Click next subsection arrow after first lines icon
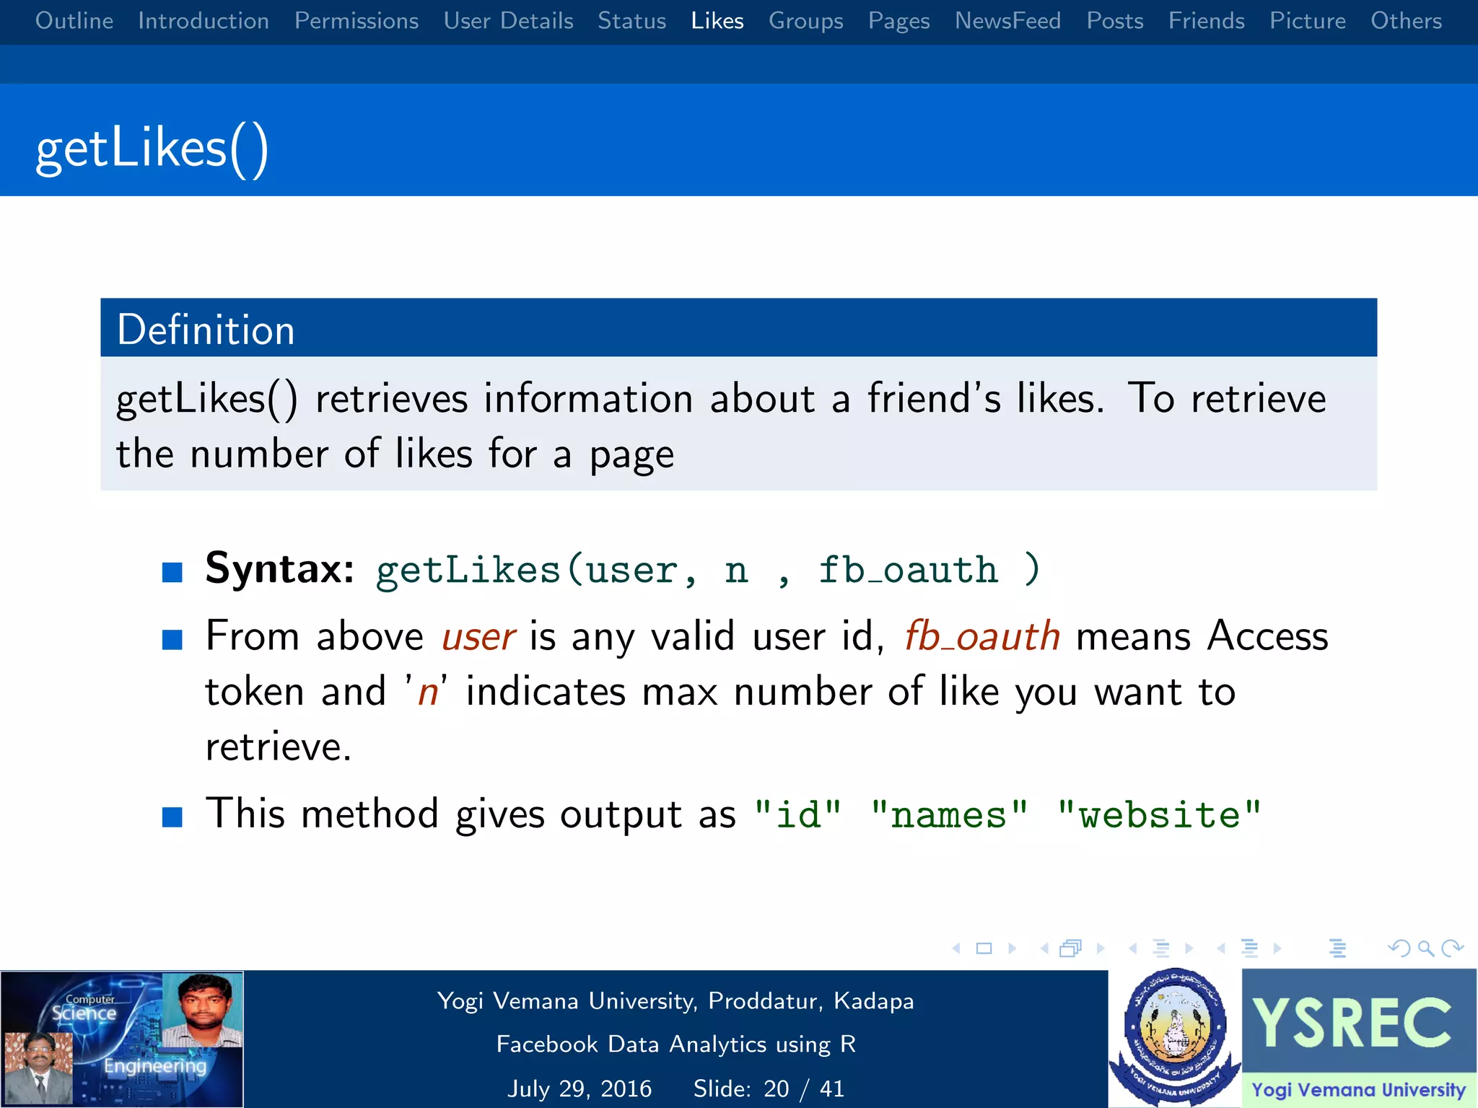Image resolution: width=1478 pixels, height=1108 pixels. pyautogui.click(x=1189, y=949)
